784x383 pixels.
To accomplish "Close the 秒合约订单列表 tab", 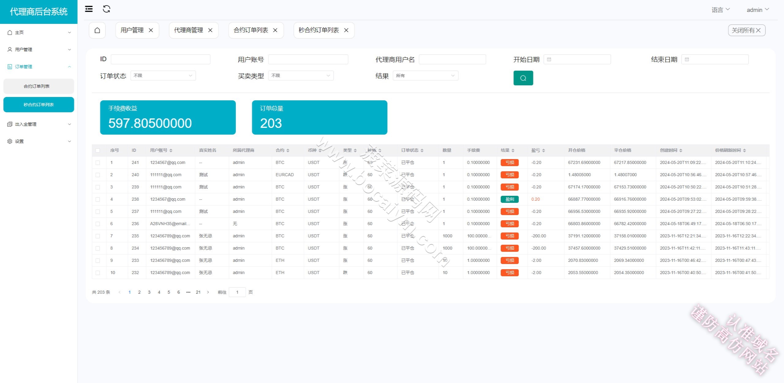I will tap(346, 30).
